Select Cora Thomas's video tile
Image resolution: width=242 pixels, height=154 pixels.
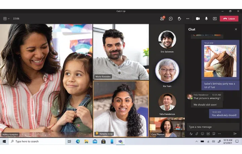tap(167, 127)
